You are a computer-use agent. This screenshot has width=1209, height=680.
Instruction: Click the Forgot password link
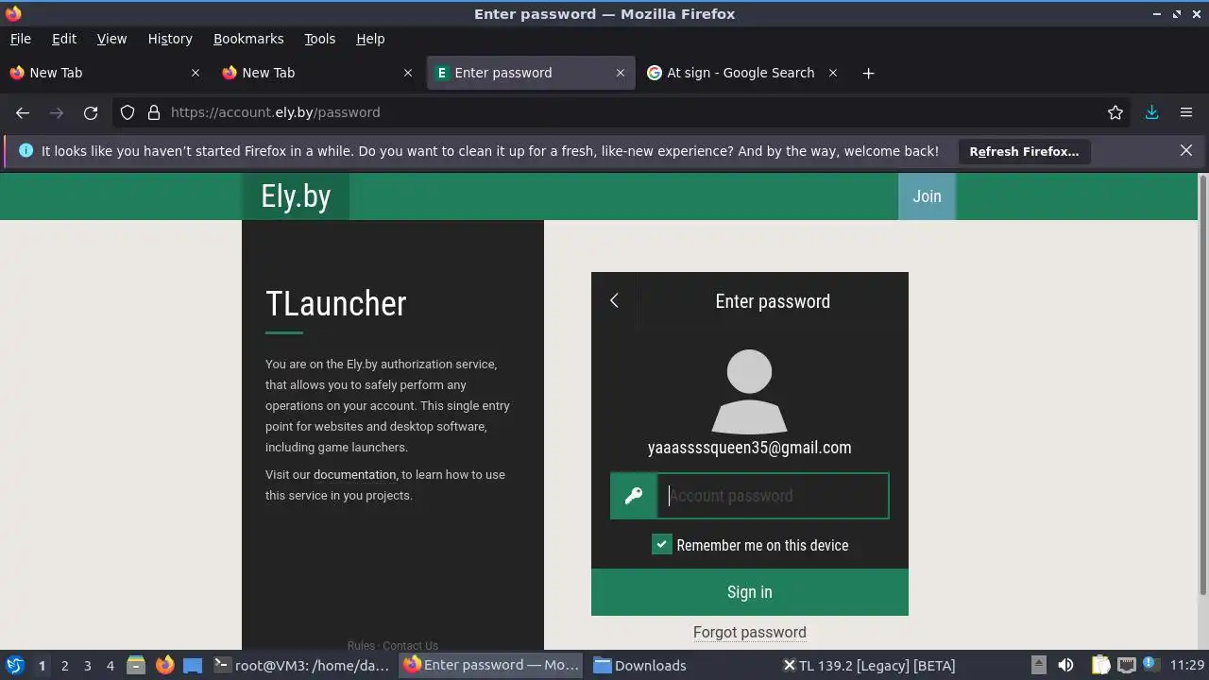tap(750, 633)
